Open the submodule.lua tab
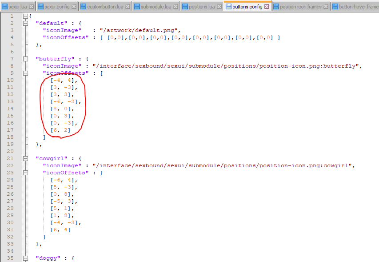Screen dimensions: 379x262 tap(156, 7)
